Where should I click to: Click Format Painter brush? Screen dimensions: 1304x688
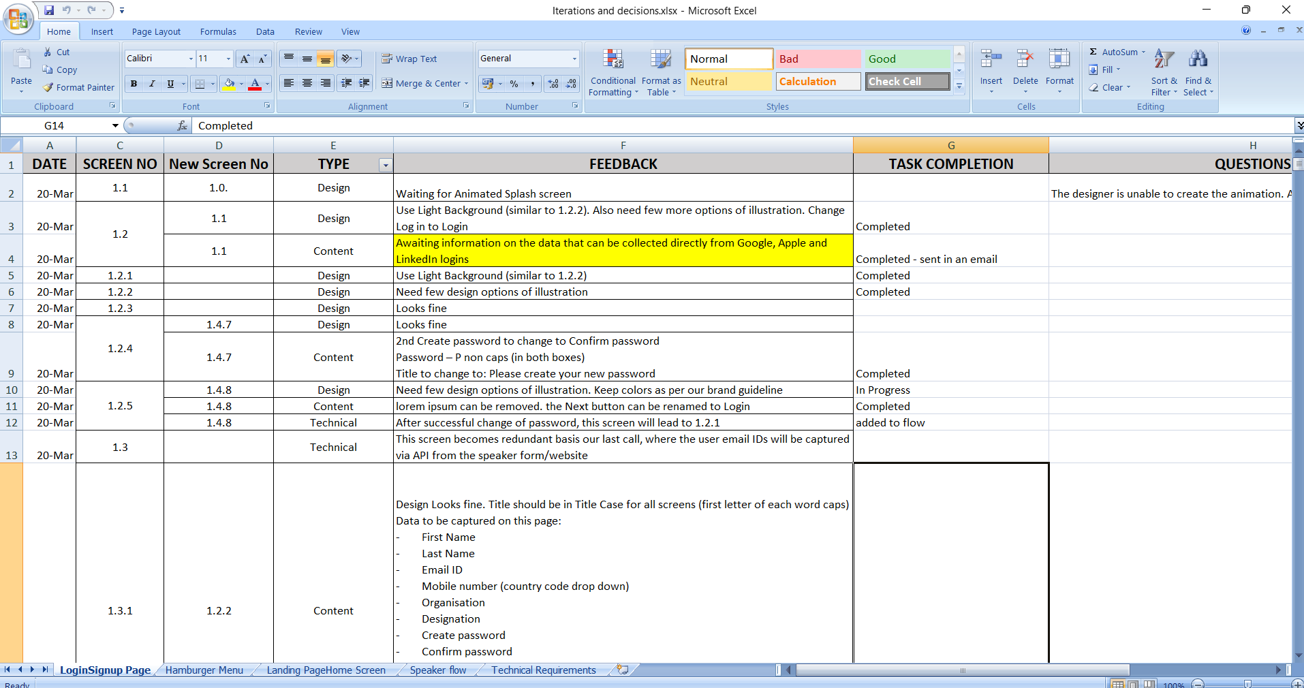point(78,87)
